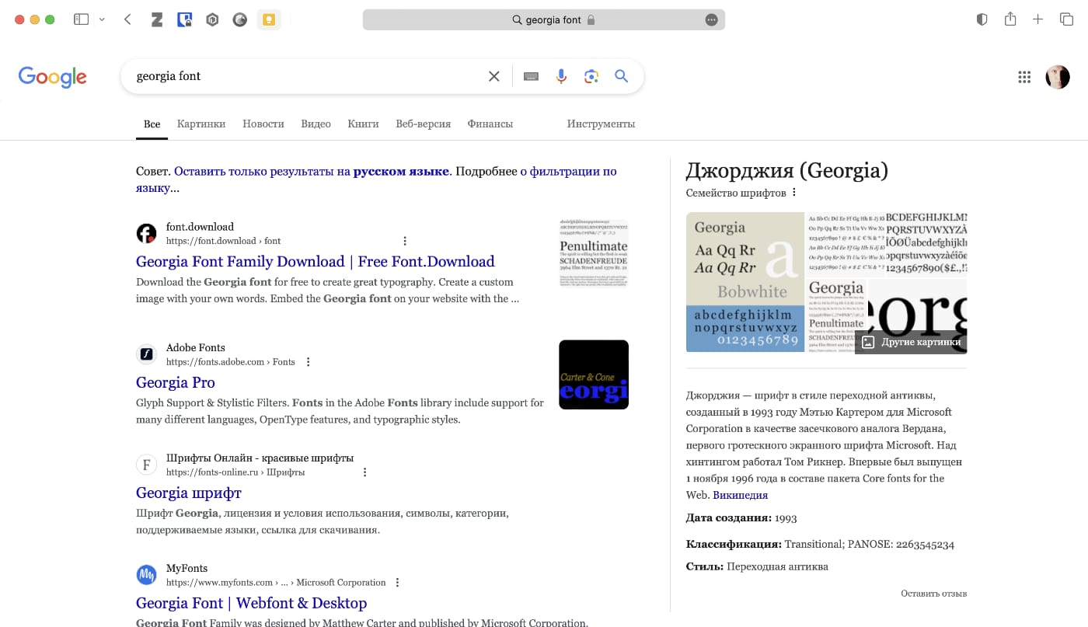The width and height of the screenshot is (1088, 627).
Task: Open the gray circular pinned tab icon
Action: click(x=240, y=20)
